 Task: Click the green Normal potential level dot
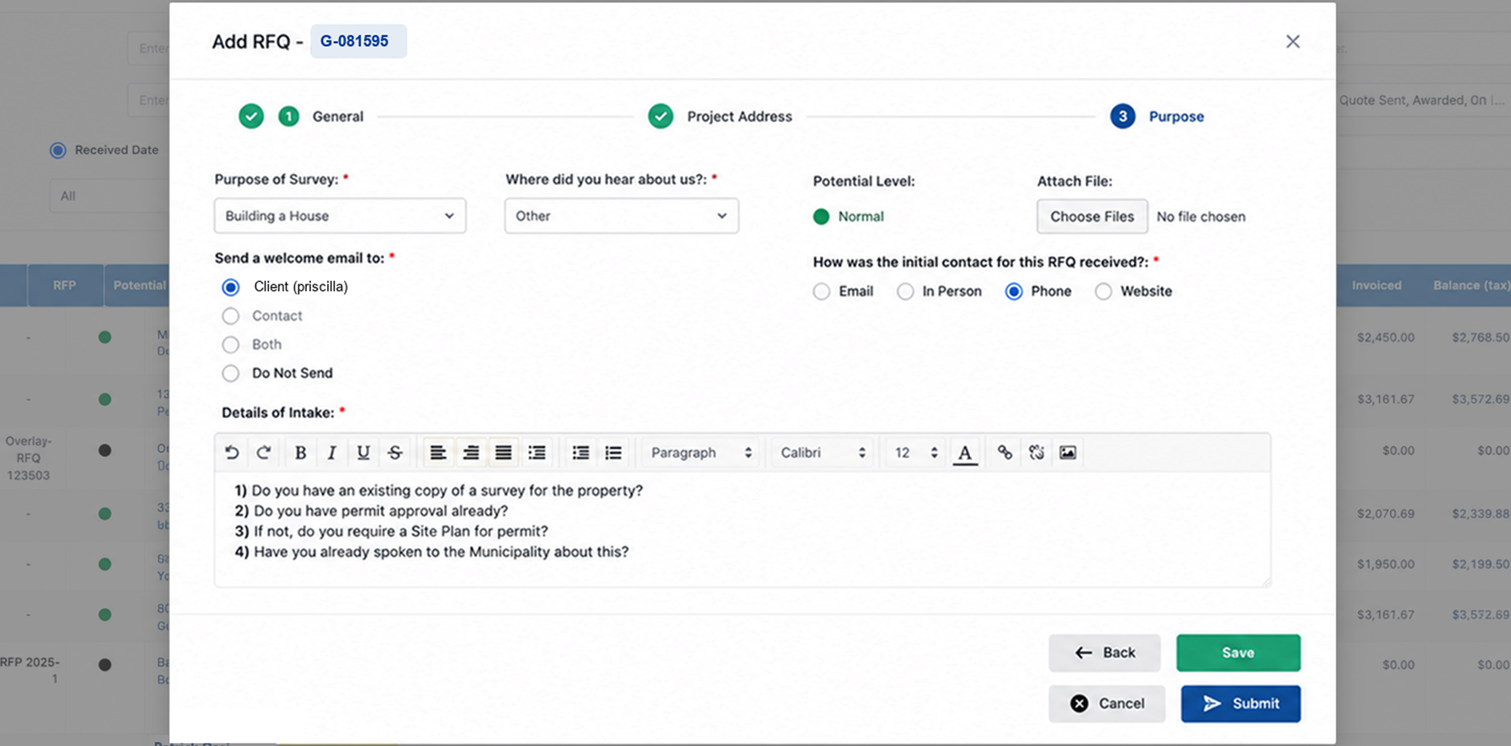point(820,216)
